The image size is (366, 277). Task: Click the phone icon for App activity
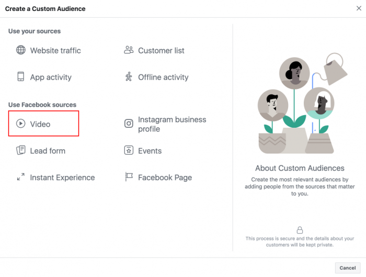pos(21,76)
